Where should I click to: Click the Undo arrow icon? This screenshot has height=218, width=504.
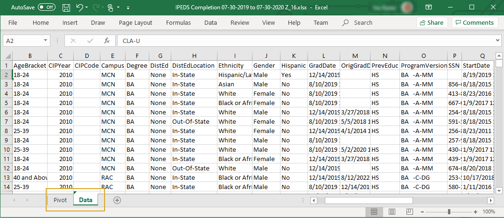(79, 7)
